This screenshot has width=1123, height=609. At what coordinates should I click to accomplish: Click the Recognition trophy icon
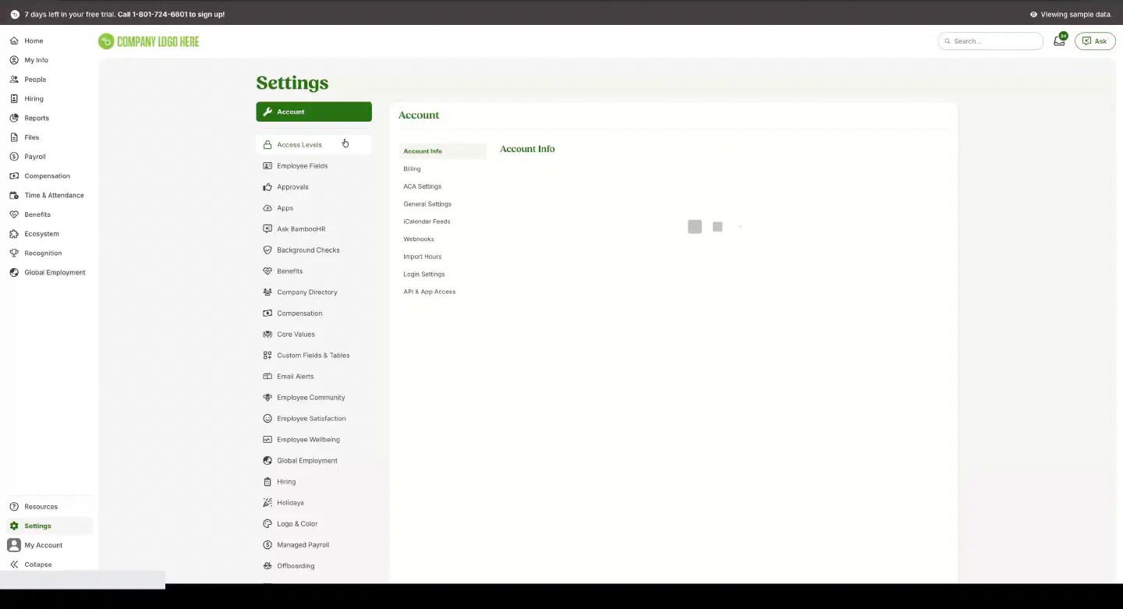tap(14, 253)
